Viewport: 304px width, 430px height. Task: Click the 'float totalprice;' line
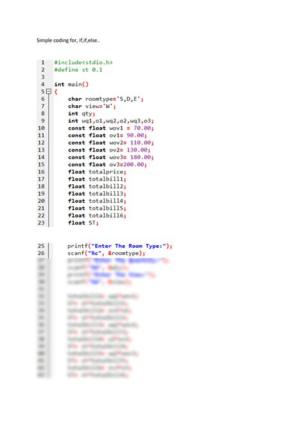tap(97, 171)
